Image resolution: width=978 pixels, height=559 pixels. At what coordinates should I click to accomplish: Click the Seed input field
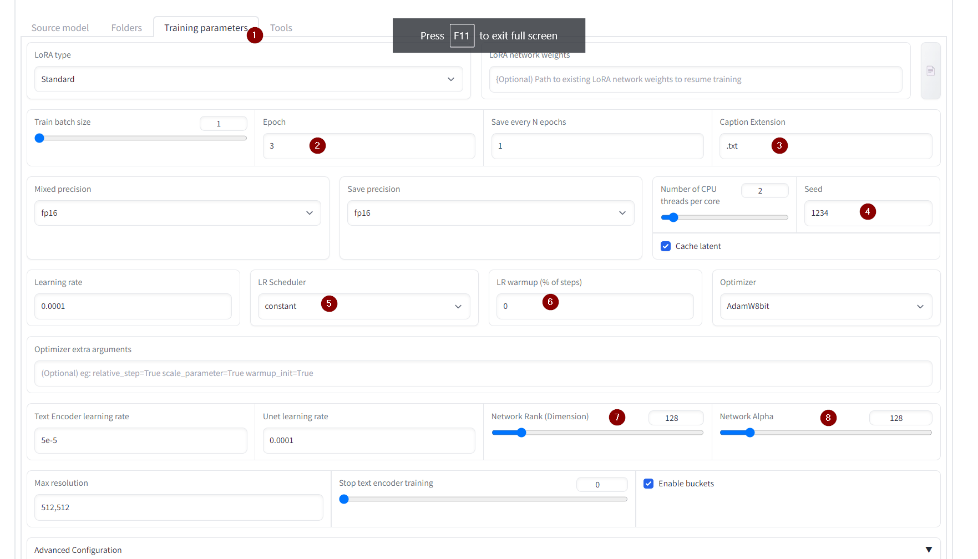click(x=868, y=213)
